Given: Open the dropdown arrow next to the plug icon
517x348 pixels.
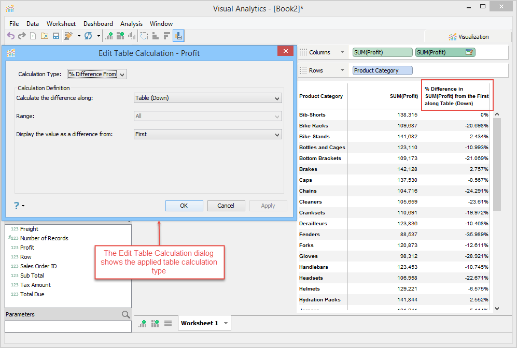Looking at the screenshot, I should coord(79,36).
